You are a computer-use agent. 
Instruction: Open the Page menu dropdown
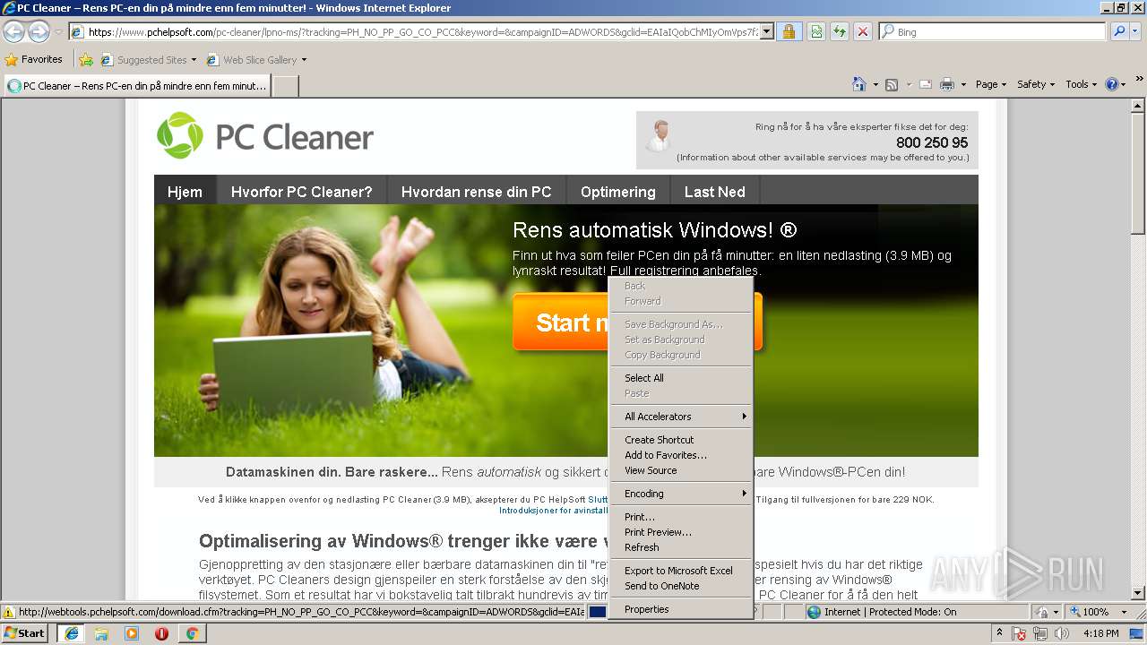coord(990,84)
